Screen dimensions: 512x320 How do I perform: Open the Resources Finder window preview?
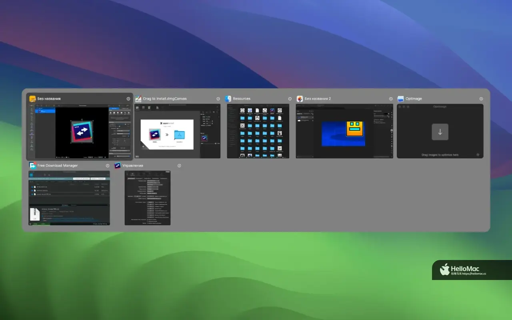pos(258,131)
